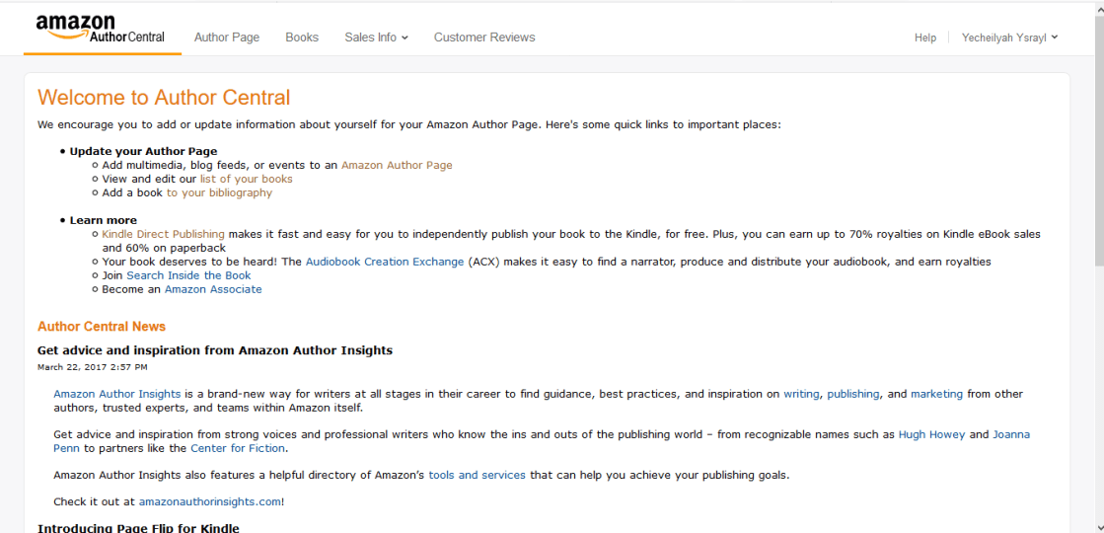Open the list of your books link
This screenshot has height=533, width=1104.
pyautogui.click(x=247, y=179)
